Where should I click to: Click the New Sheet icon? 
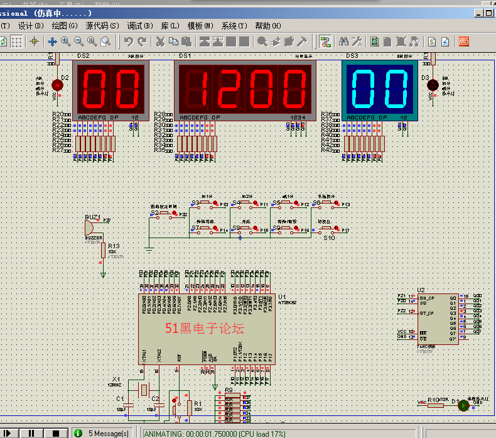[x=387, y=41]
